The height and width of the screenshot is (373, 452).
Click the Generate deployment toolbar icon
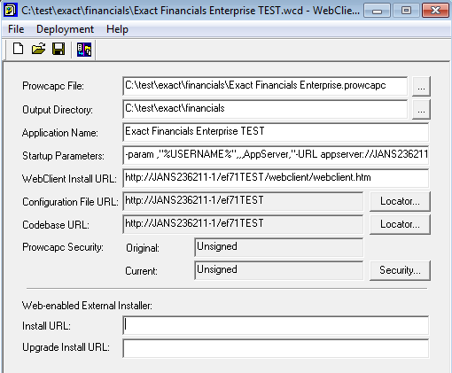point(84,50)
